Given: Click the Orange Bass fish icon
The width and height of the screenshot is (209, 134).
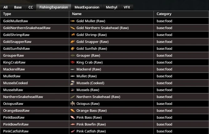Looking at the screenshot, I should tap(72, 111).
